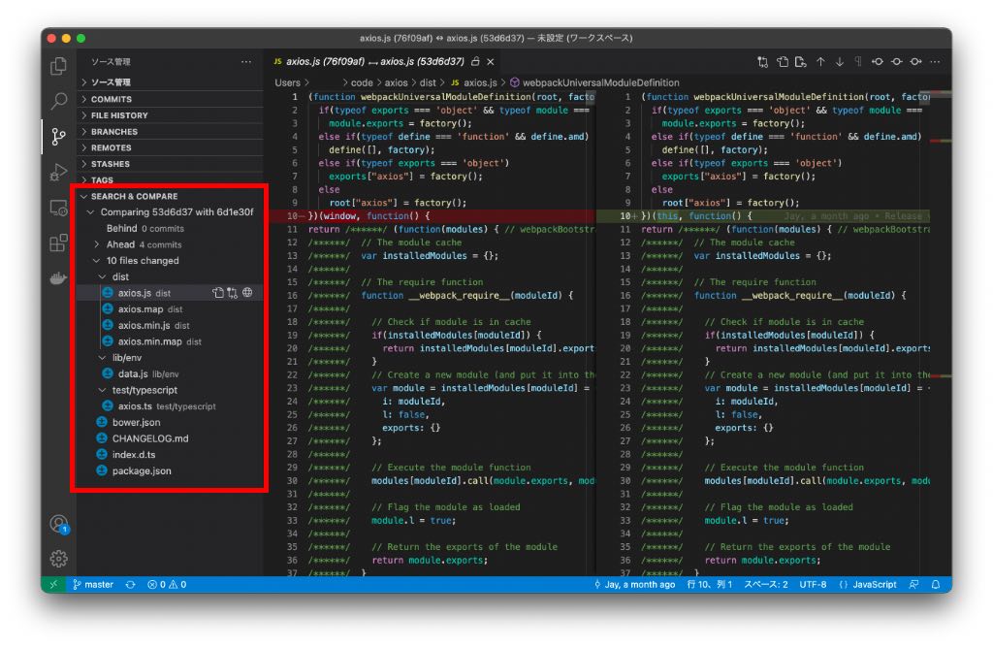The height and width of the screenshot is (647, 993).
Task: Open the Manage gear settings icon
Action: coord(58,559)
